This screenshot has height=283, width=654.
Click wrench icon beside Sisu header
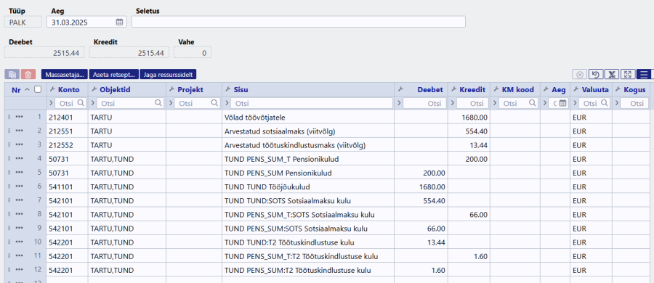(x=227, y=89)
